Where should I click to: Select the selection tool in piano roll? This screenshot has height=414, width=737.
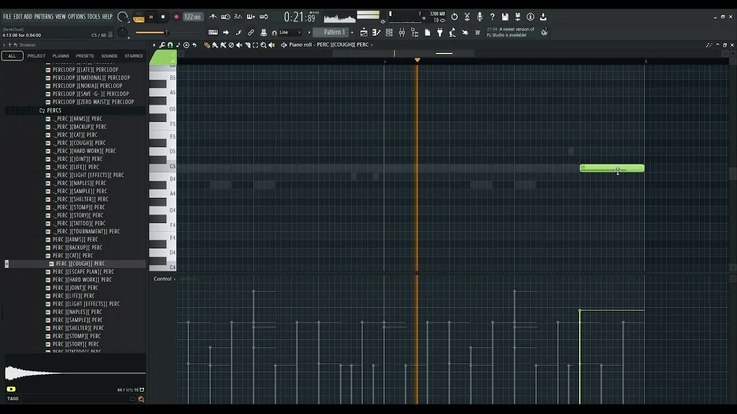[256, 45]
